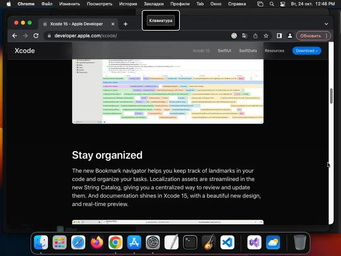Open TextEdit from the Dock
The width and height of the screenshot is (341, 256).
[171, 242]
